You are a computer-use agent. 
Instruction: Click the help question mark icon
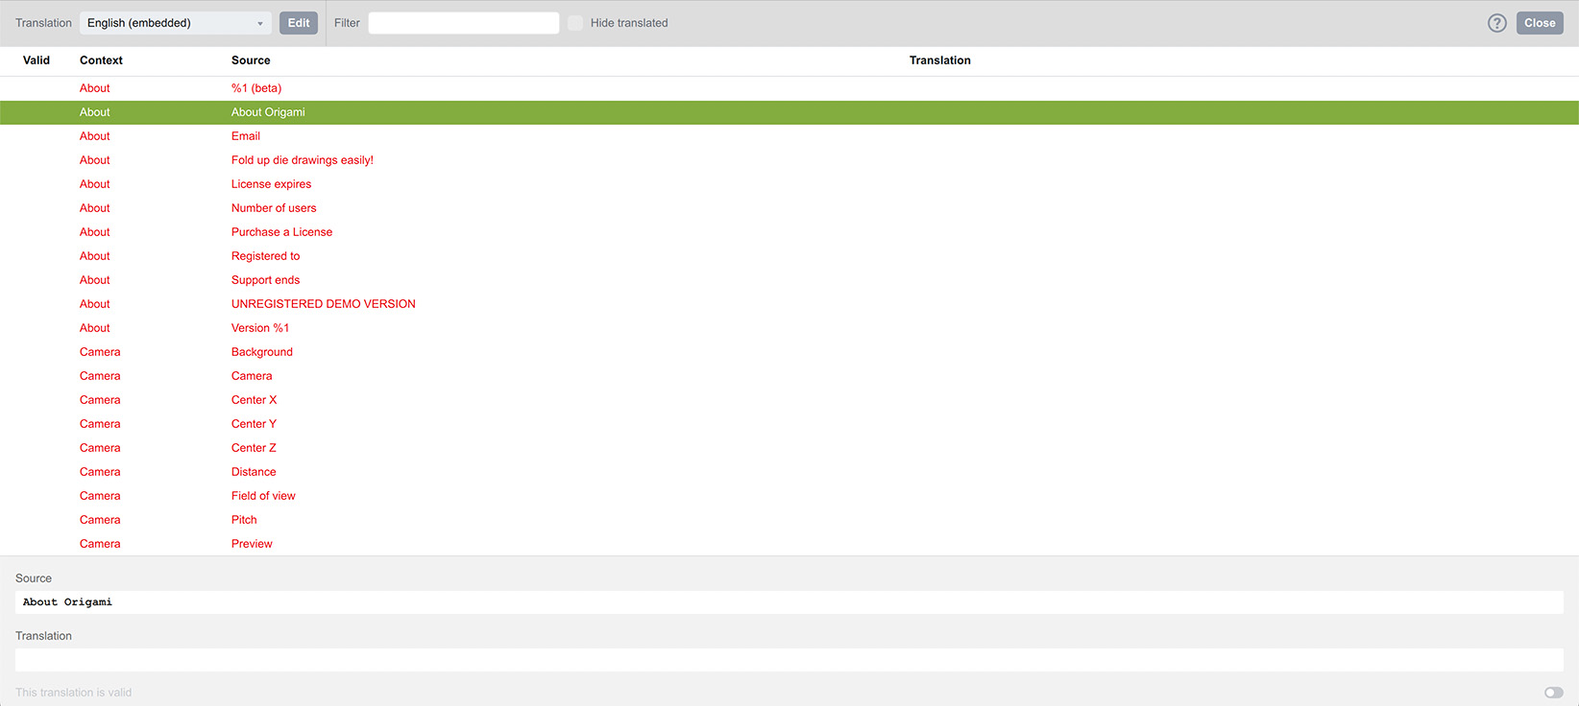pos(1496,23)
